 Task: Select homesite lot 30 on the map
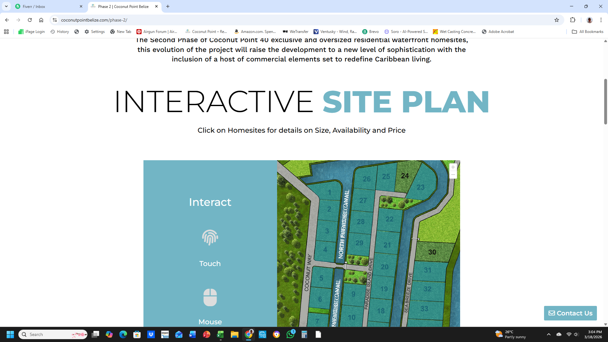[x=432, y=252]
